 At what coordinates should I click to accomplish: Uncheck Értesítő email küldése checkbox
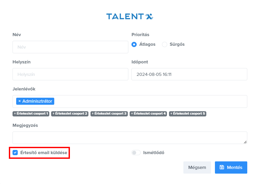pos(15,153)
